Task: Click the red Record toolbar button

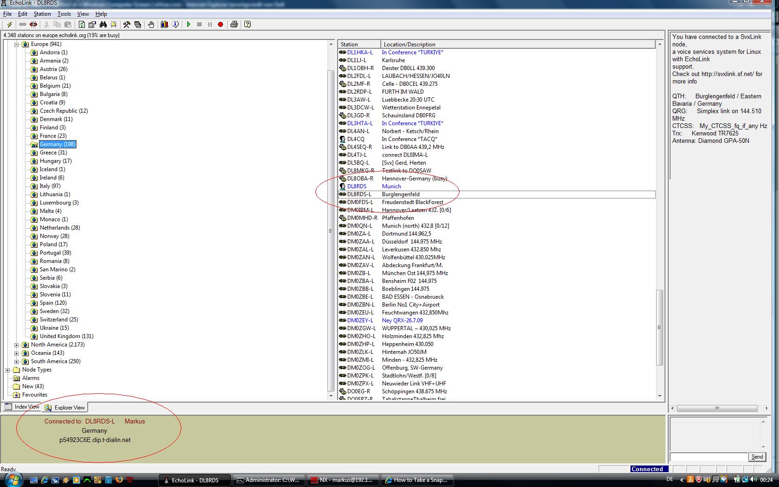Action: coord(221,25)
